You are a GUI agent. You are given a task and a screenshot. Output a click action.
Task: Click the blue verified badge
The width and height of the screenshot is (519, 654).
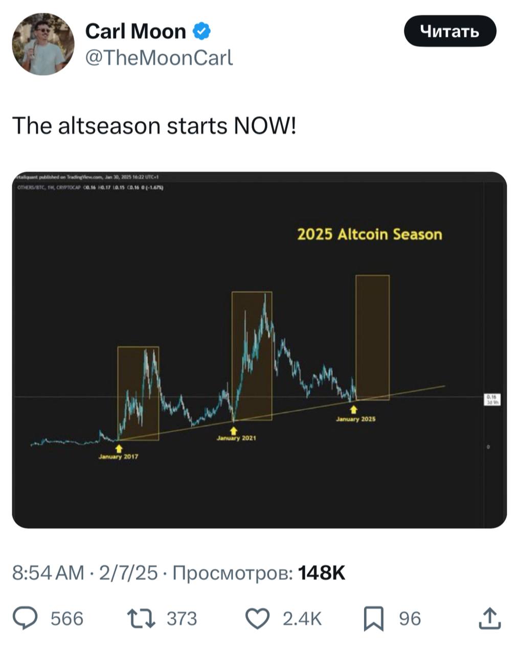201,31
